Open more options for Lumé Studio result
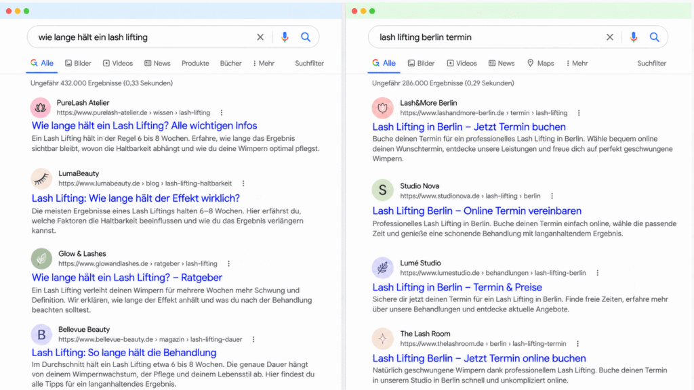 (x=597, y=274)
